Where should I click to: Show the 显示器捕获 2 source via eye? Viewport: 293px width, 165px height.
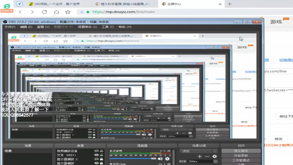coord(96,159)
